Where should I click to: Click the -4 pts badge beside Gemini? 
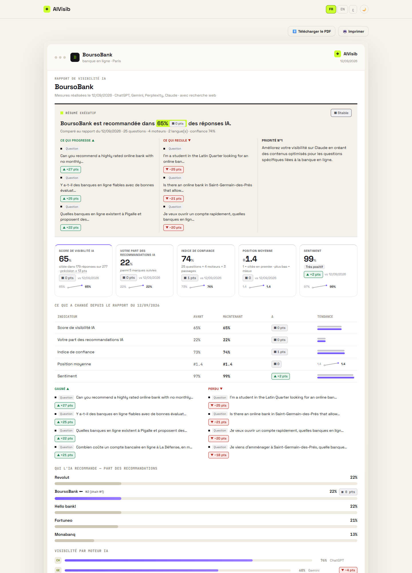tap(348, 570)
